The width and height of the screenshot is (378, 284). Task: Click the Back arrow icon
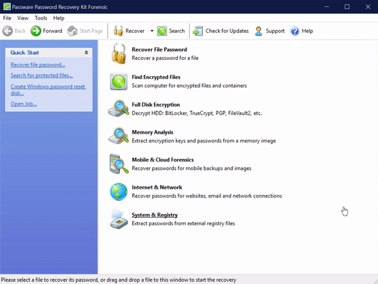click(x=7, y=31)
